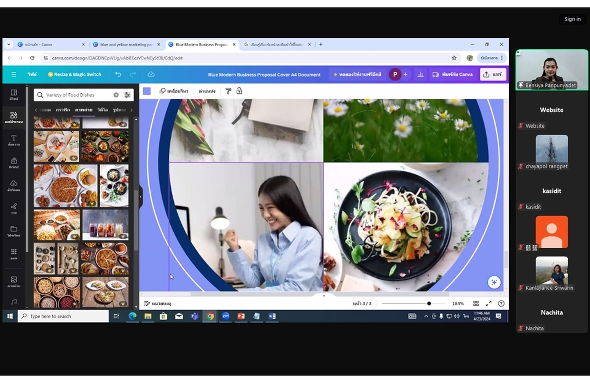
Task: Reload the Canva page
Action: pyautogui.click(x=32, y=58)
